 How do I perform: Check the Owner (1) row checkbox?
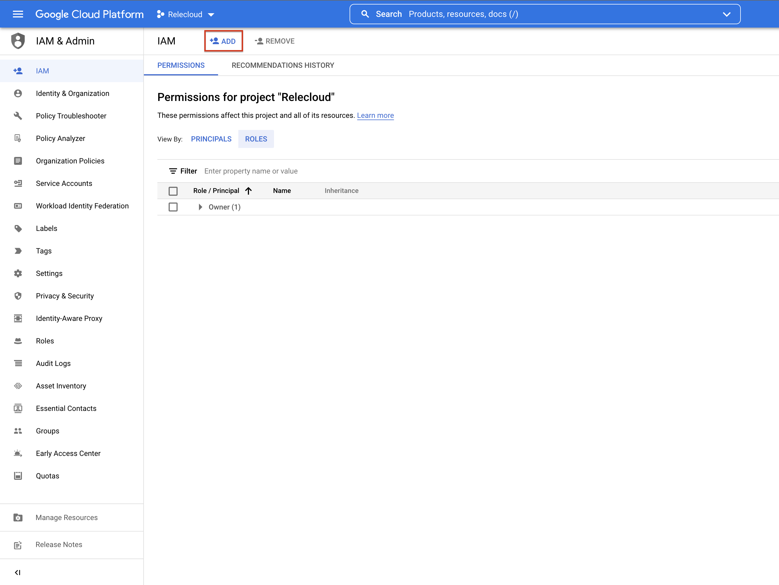click(x=173, y=207)
